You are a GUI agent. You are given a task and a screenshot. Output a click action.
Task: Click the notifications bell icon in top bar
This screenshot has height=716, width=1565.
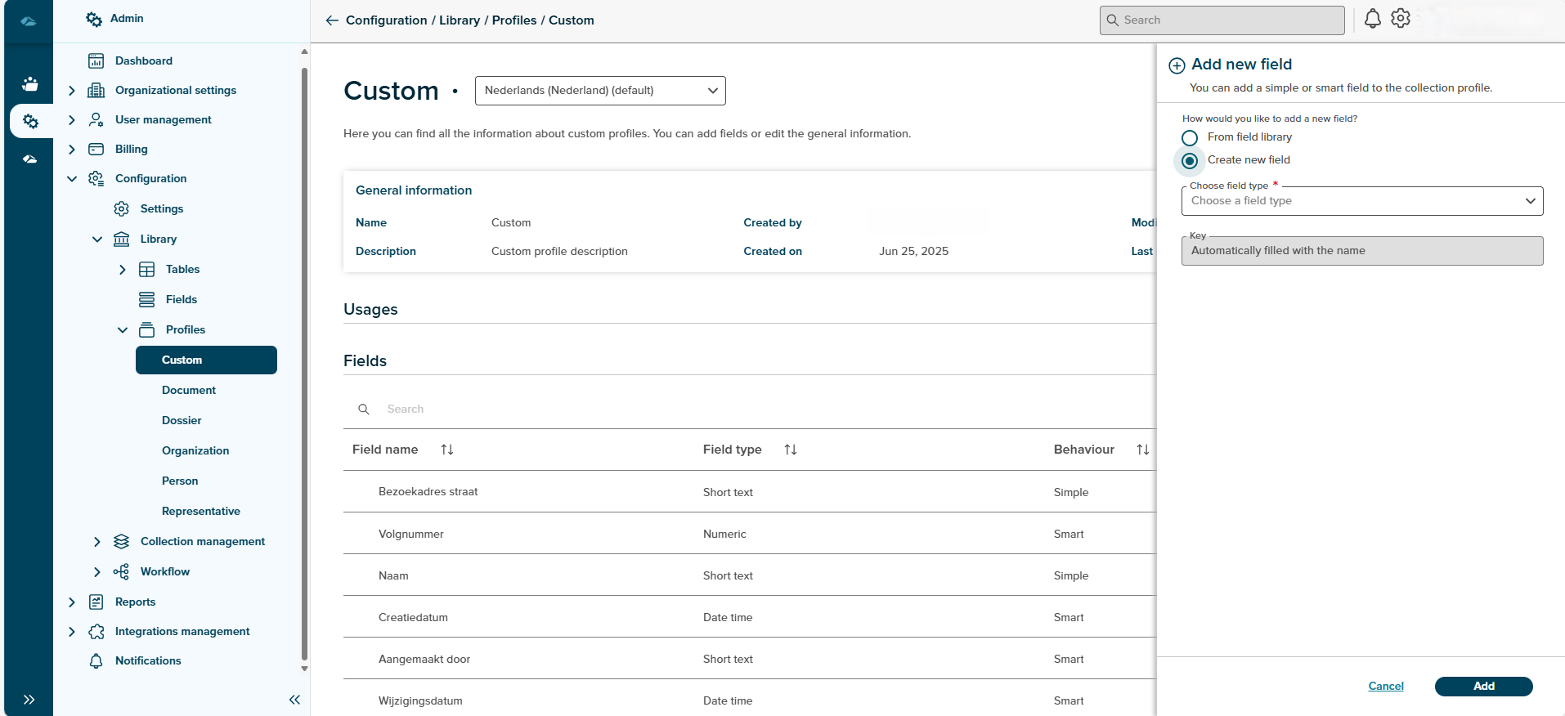[x=1372, y=19]
